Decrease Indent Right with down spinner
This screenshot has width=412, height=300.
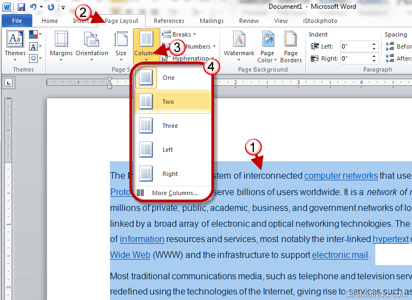[x=374, y=61]
